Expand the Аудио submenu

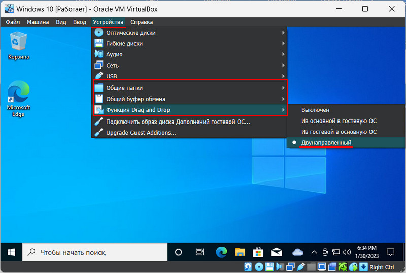click(189, 54)
